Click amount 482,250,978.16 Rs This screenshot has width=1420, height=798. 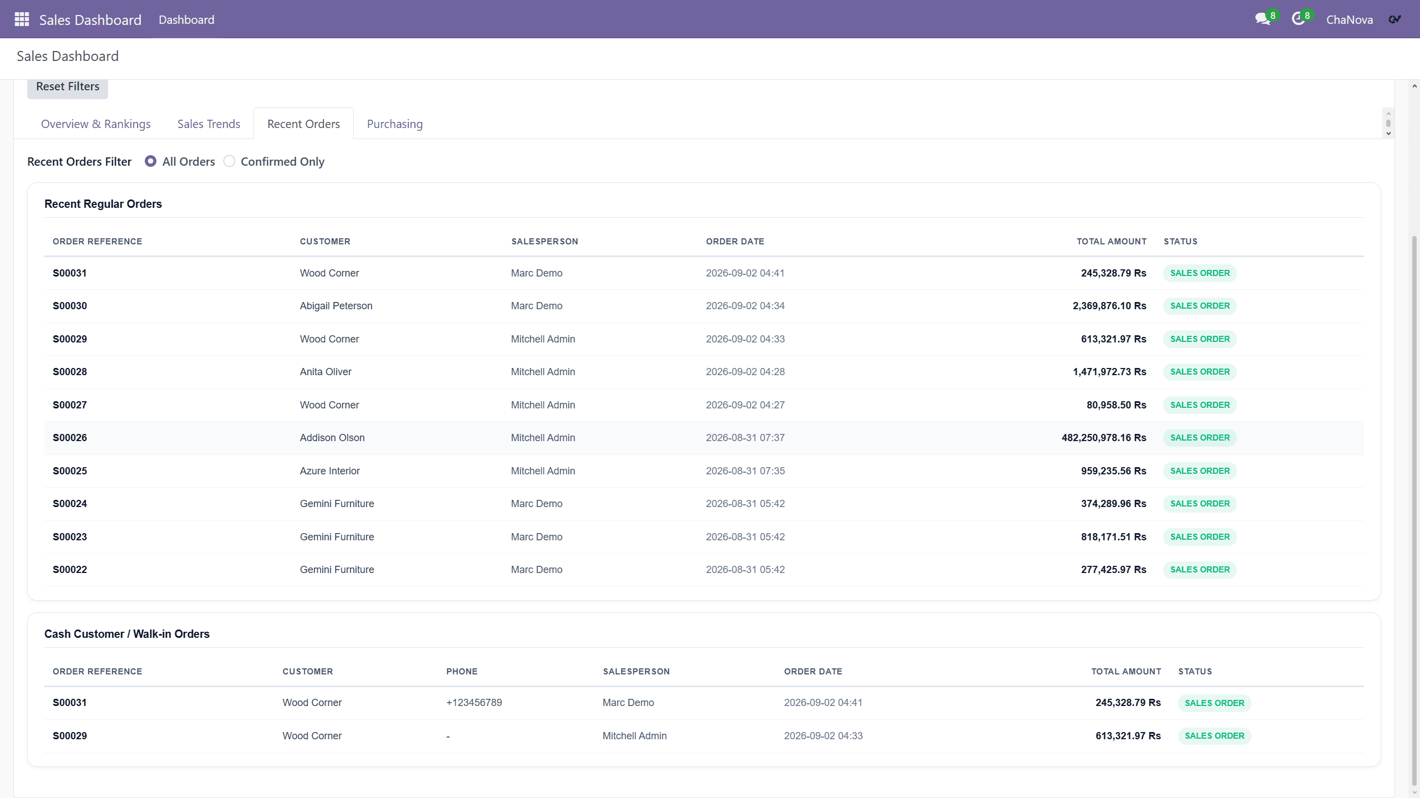tap(1104, 438)
